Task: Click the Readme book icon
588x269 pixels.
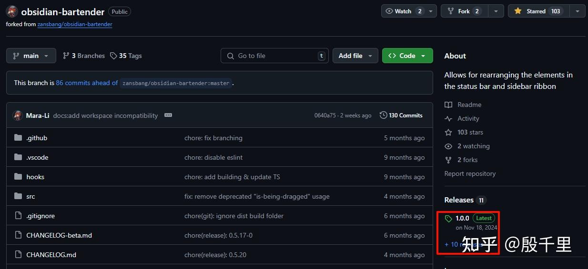Action: (448, 105)
